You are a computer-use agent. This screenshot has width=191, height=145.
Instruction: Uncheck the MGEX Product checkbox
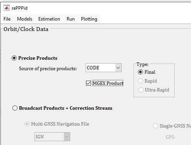[88, 83]
